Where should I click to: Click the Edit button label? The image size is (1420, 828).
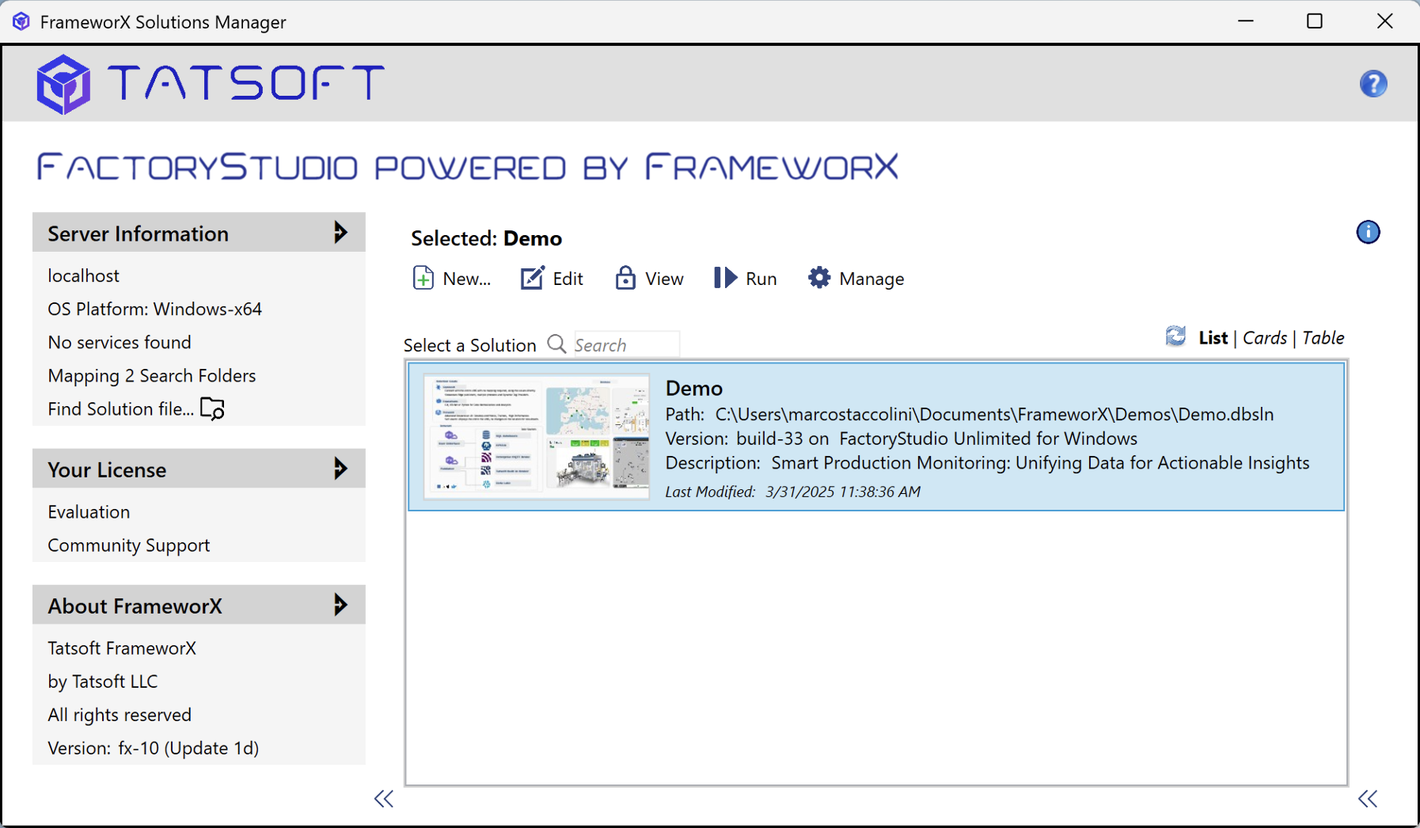[x=568, y=279]
